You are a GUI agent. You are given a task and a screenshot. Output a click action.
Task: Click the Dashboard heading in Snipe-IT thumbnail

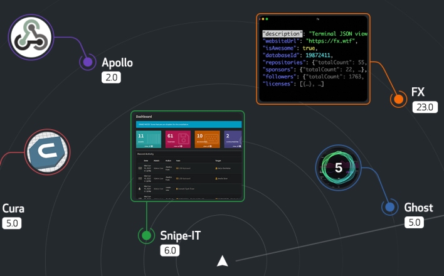click(x=144, y=117)
